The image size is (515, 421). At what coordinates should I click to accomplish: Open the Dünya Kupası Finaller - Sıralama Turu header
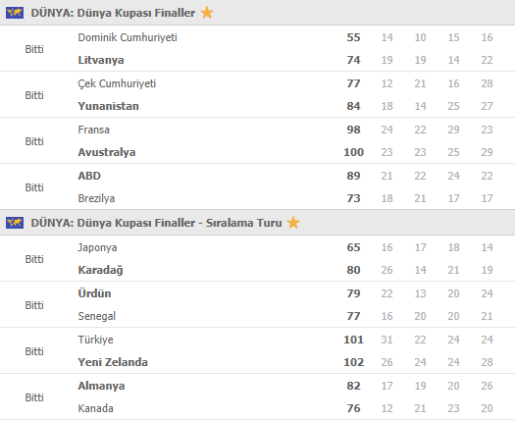pyautogui.click(x=156, y=223)
